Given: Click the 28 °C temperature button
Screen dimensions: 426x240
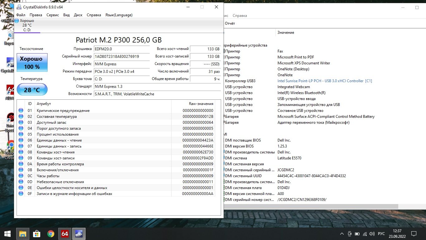Looking at the screenshot, I should [x=32, y=90].
